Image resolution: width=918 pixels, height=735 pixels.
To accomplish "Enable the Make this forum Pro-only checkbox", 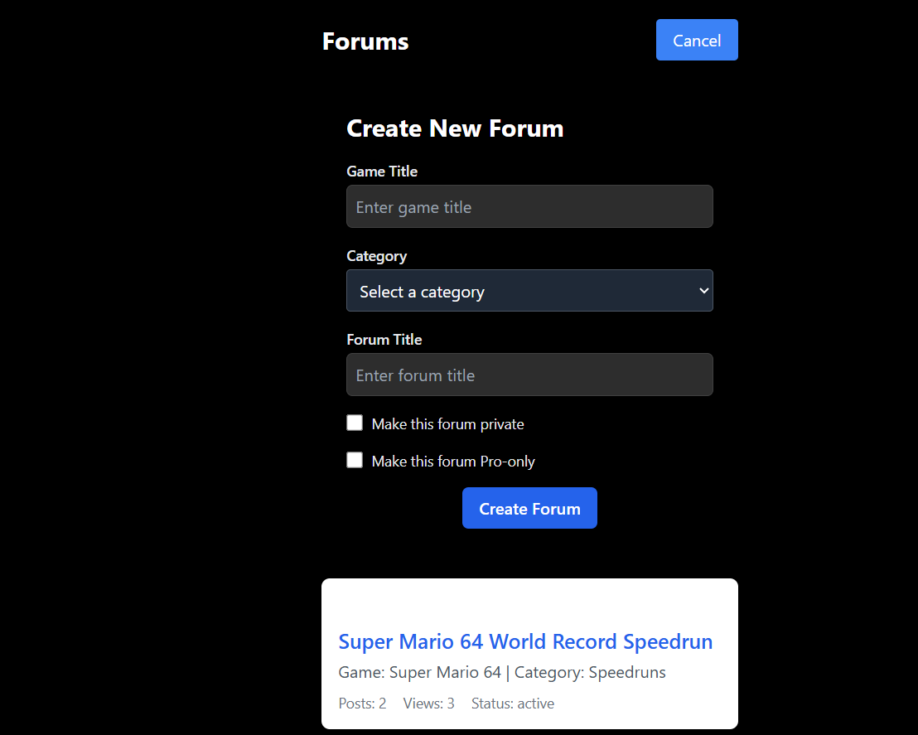I will pyautogui.click(x=355, y=461).
